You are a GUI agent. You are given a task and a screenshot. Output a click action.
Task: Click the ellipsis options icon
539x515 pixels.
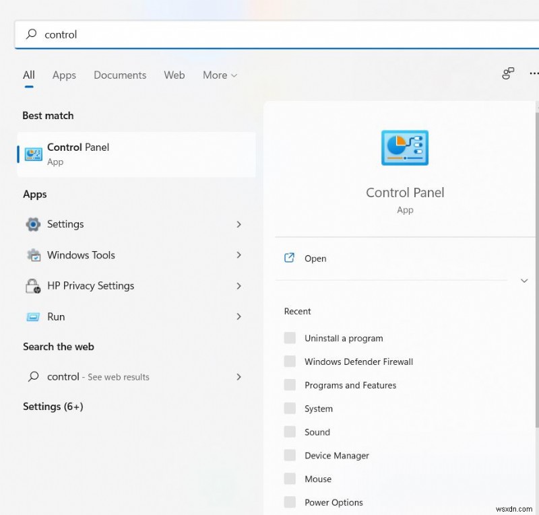point(534,74)
